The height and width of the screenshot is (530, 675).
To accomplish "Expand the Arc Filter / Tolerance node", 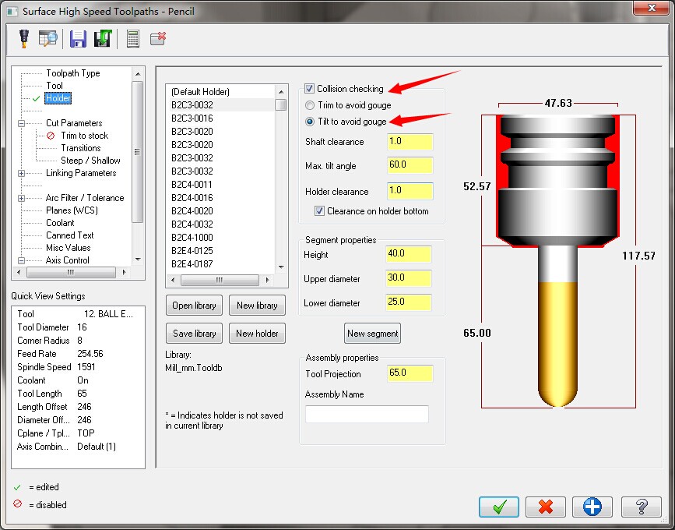I will pyautogui.click(x=21, y=198).
